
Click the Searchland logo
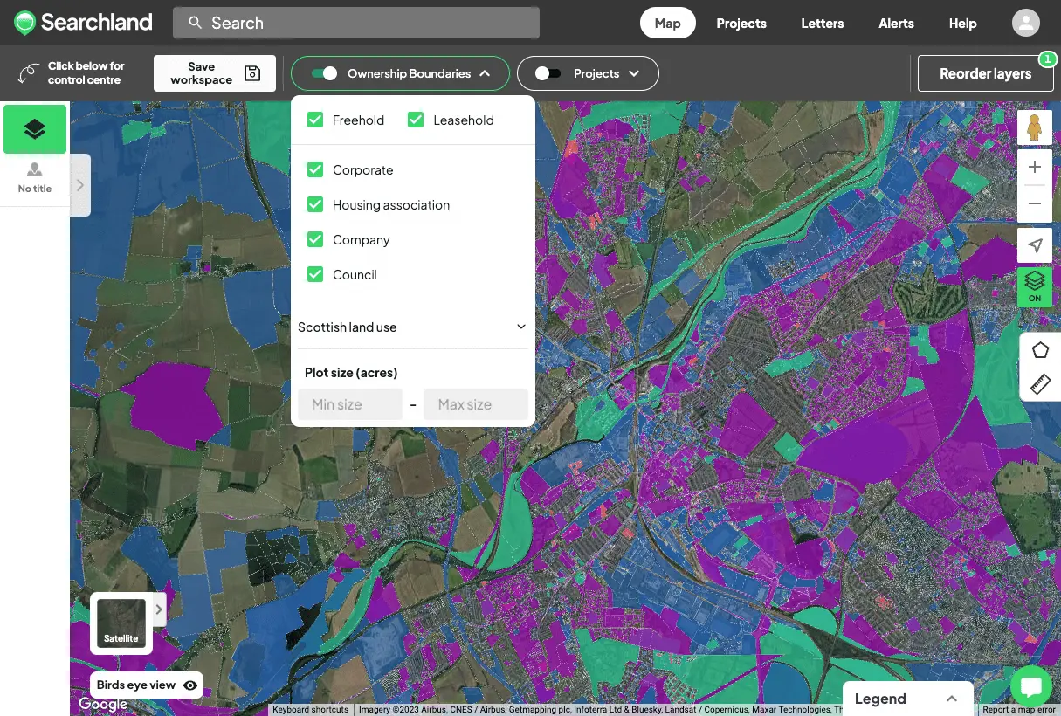tap(83, 23)
